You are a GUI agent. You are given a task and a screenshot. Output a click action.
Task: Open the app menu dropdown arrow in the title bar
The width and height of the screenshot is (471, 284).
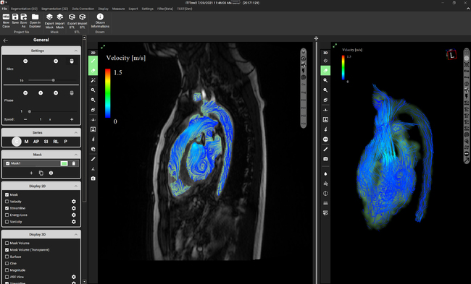click(x=6, y=2)
